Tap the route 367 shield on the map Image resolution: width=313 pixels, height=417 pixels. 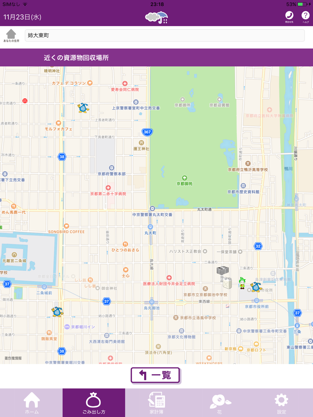coord(147,132)
